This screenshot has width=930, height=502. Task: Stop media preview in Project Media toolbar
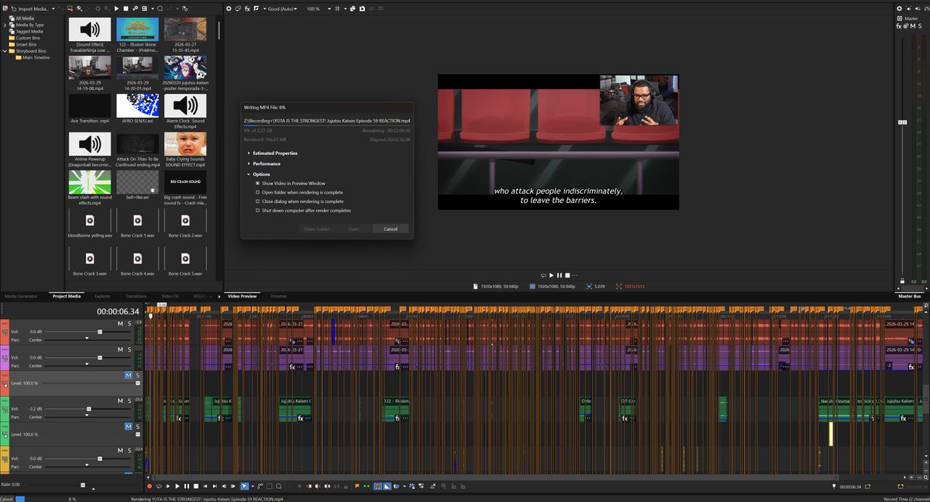click(126, 9)
